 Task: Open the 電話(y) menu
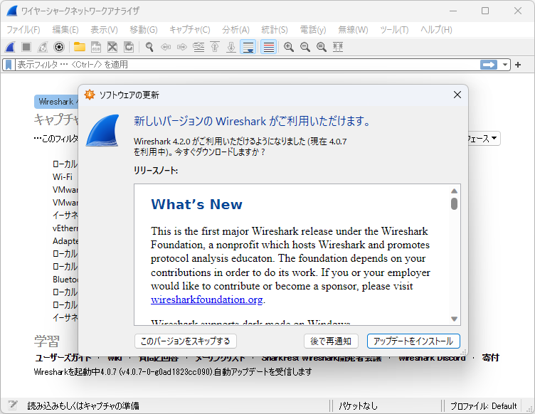point(313,30)
